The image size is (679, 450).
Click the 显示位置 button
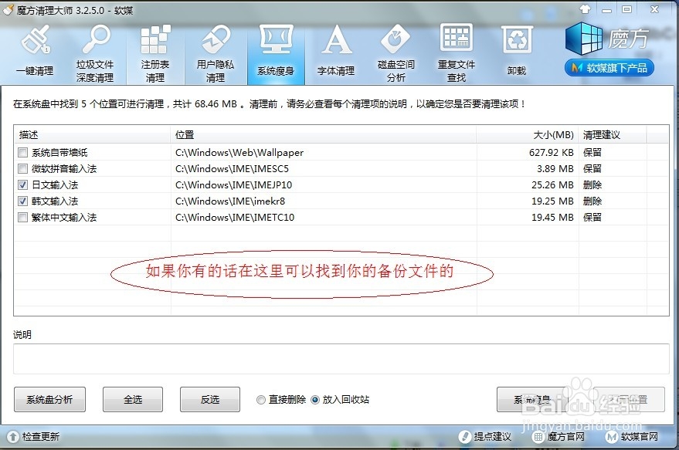[x=629, y=399]
